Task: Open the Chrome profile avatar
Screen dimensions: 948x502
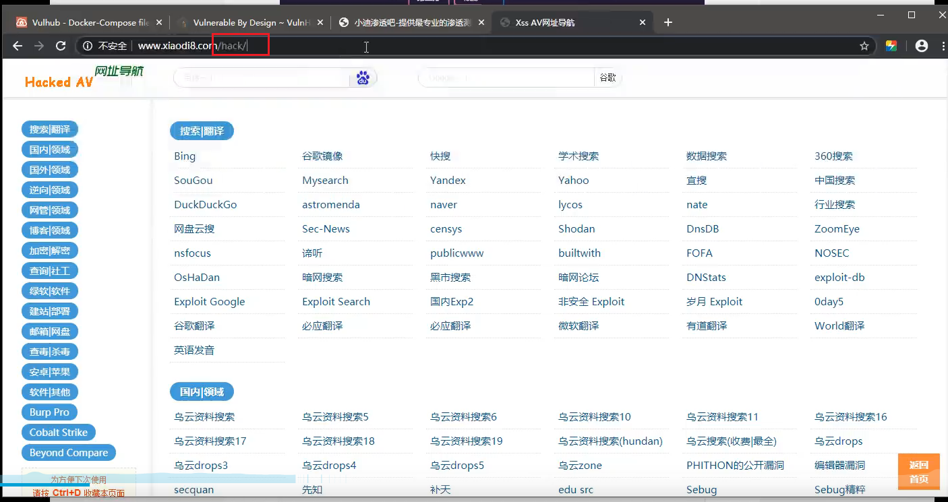Action: (922, 46)
